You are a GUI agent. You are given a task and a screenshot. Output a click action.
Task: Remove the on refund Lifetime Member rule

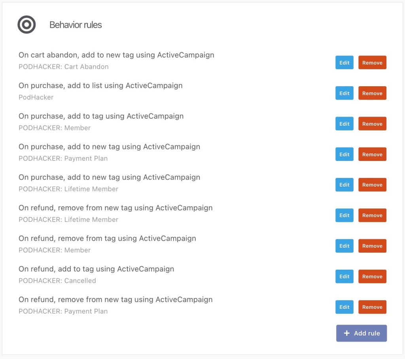372,215
